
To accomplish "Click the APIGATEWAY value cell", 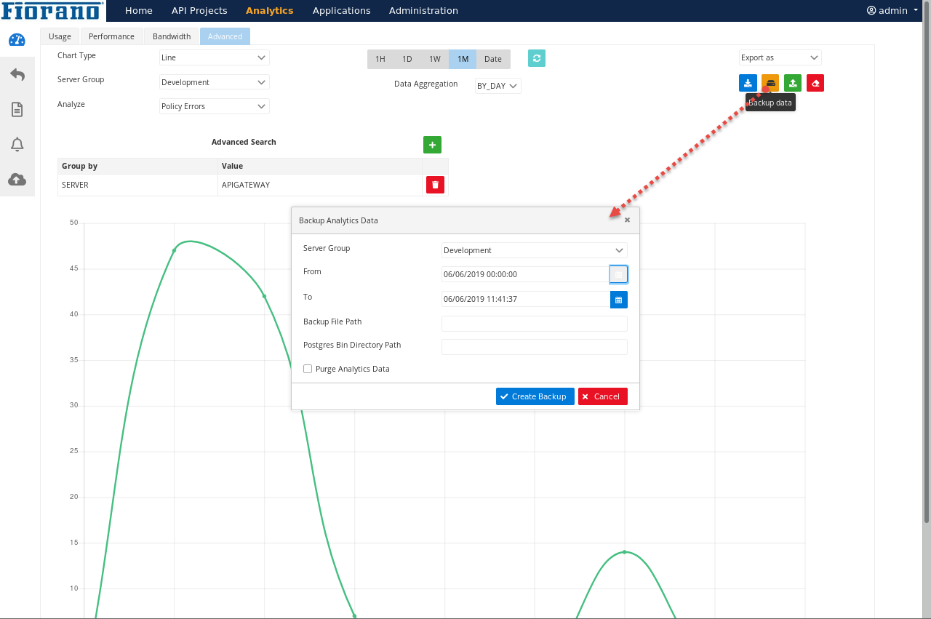I will pyautogui.click(x=320, y=185).
